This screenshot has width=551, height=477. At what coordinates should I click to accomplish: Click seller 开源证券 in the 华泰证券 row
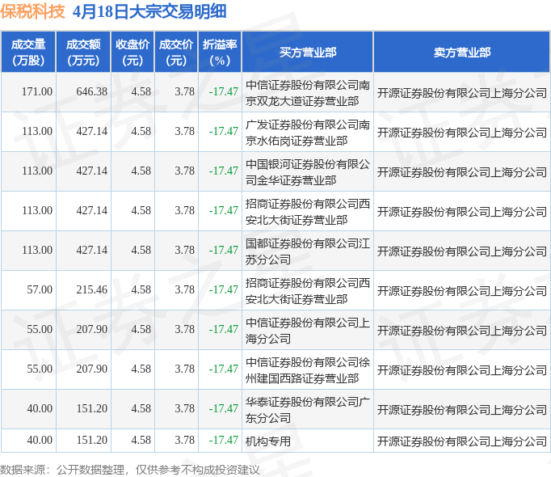point(462,410)
